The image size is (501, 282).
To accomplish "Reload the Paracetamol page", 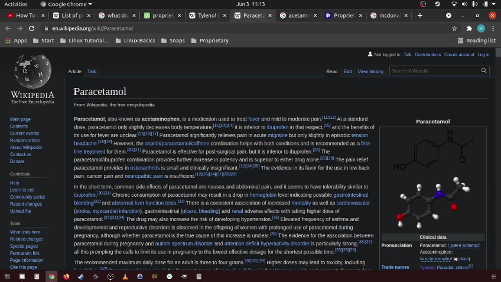I will (32, 28).
